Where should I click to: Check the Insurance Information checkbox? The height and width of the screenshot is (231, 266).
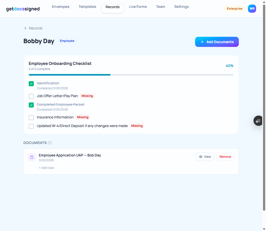click(x=31, y=118)
